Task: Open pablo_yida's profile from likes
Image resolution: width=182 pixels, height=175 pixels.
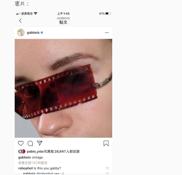Action: [35, 151]
